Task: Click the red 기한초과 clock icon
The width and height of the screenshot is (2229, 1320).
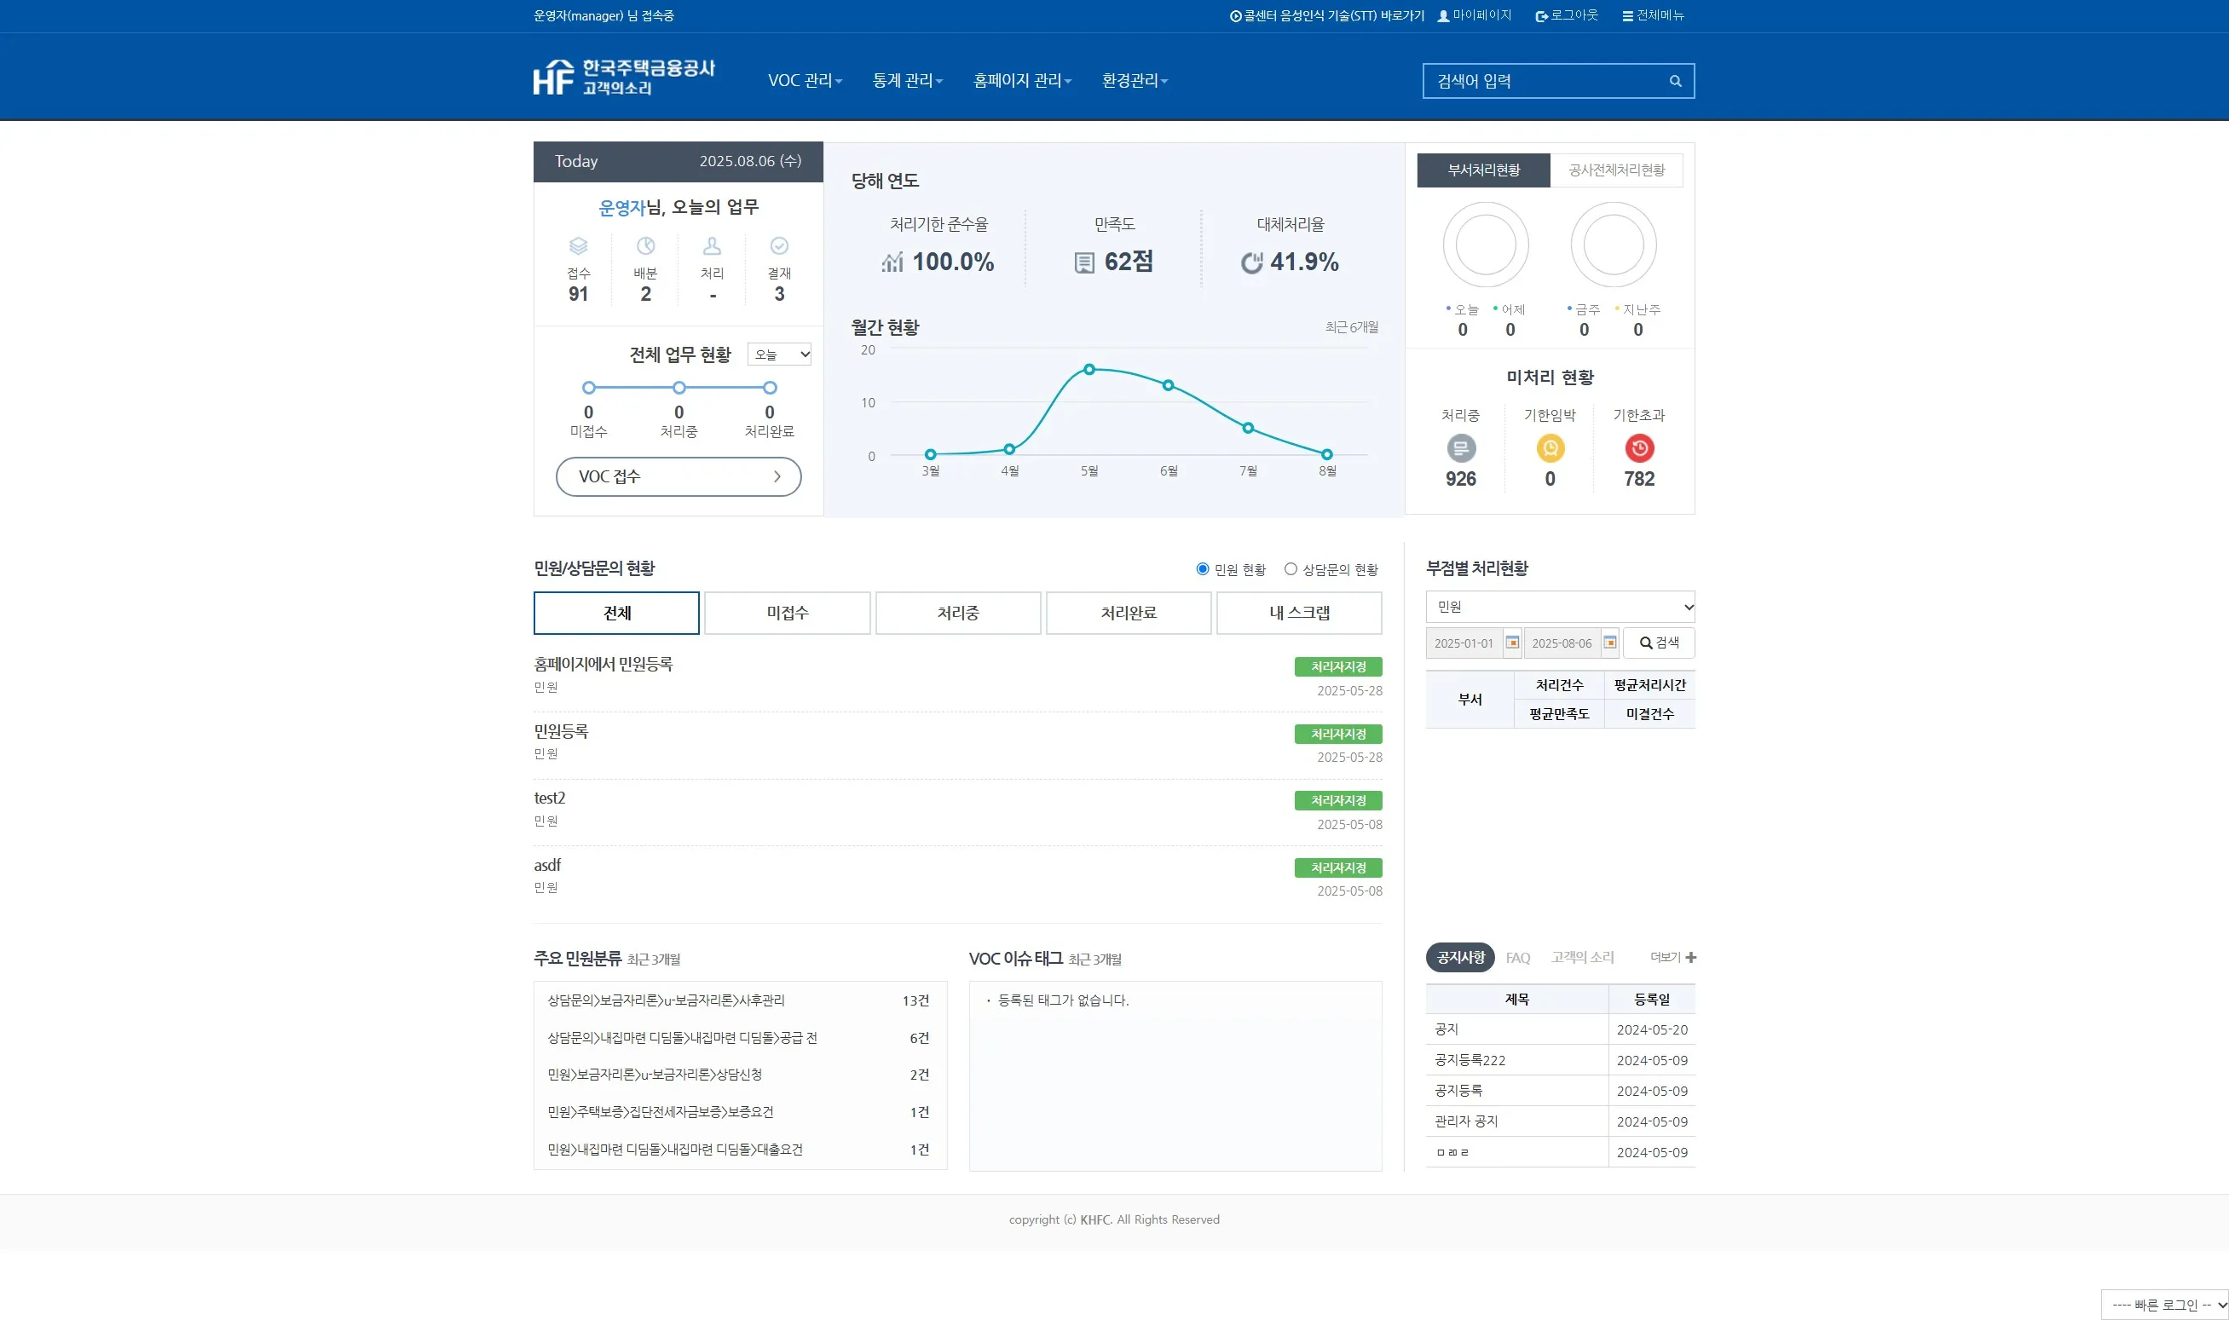Action: click(x=1639, y=448)
